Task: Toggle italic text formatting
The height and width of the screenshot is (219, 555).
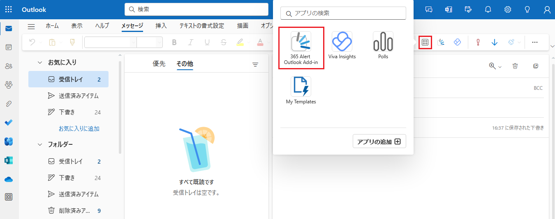Action: (190, 42)
